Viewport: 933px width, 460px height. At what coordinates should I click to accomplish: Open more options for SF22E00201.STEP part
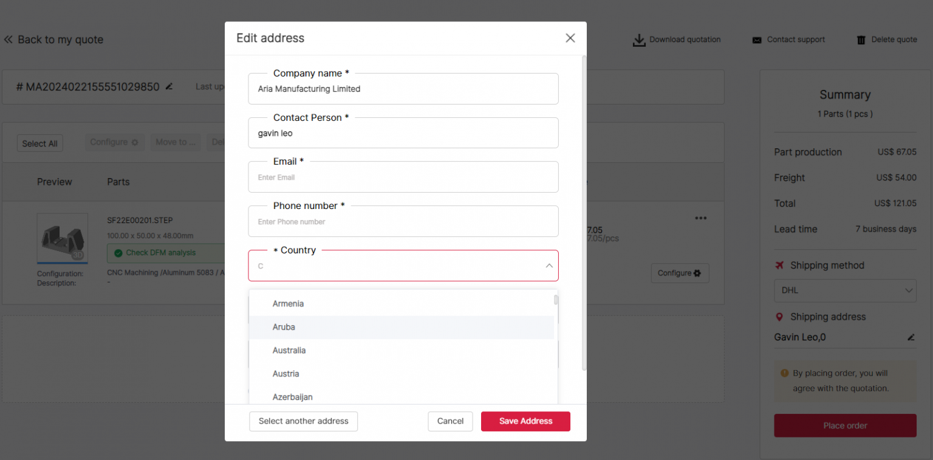(x=700, y=218)
